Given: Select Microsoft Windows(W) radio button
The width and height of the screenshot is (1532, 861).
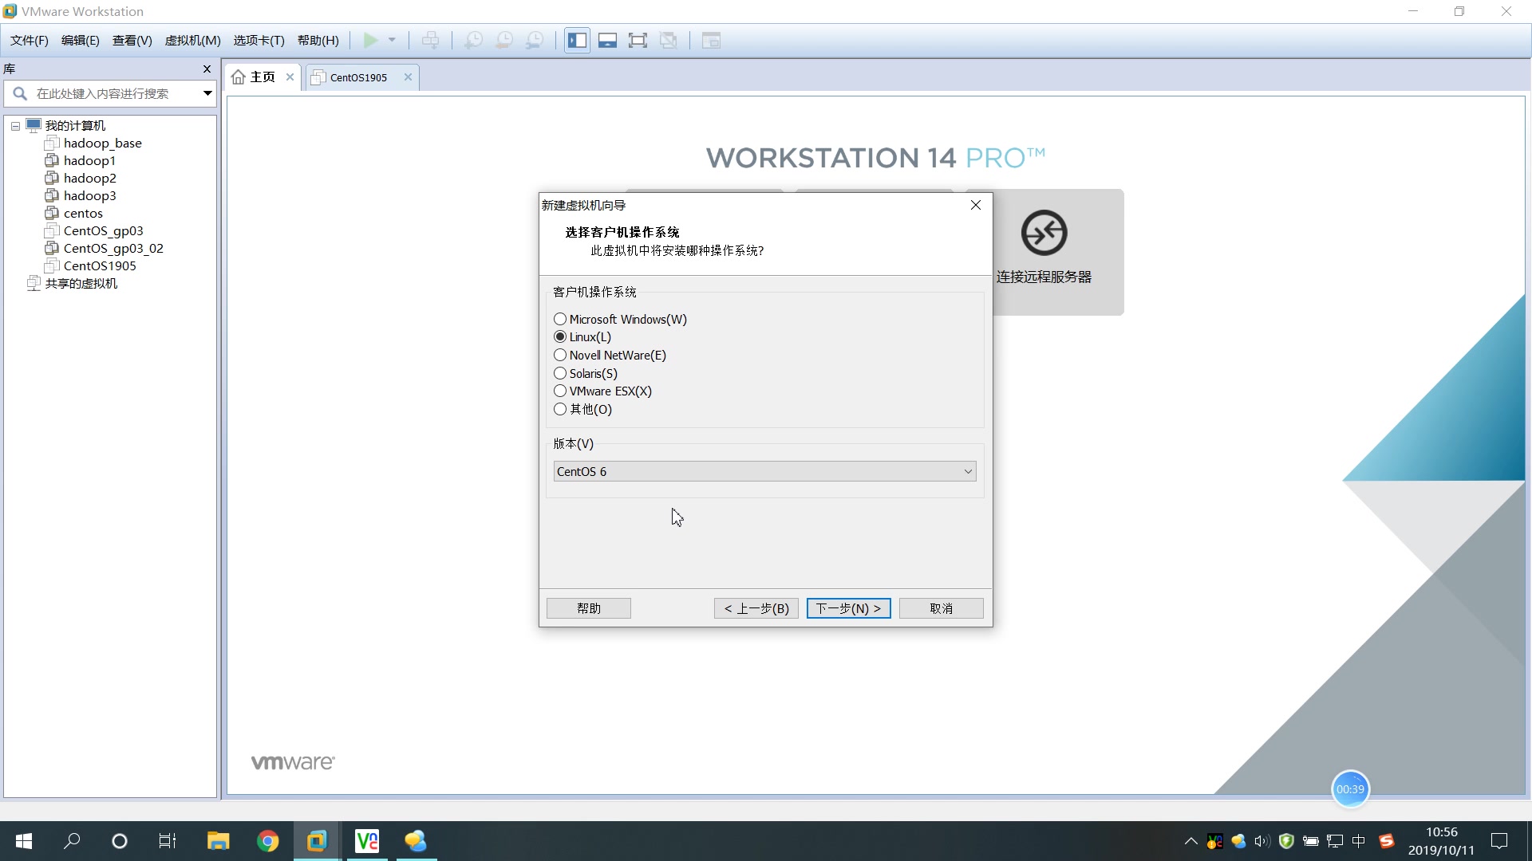Looking at the screenshot, I should pyautogui.click(x=560, y=319).
